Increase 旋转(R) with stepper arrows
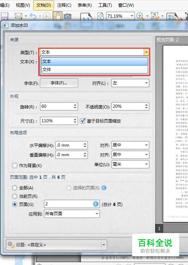The width and height of the screenshot is (188, 265). (x=75, y=105)
